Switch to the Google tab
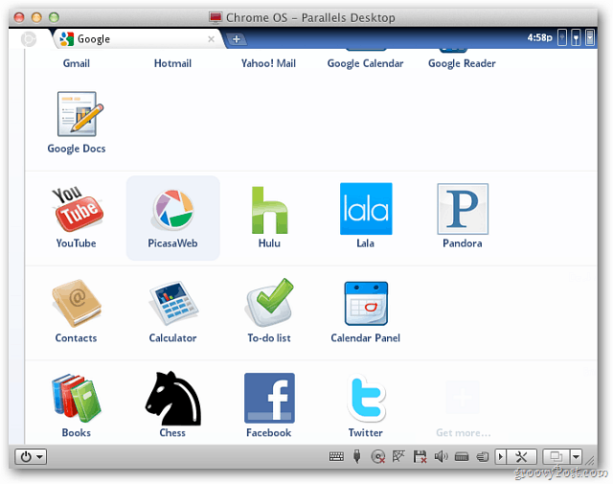This screenshot has width=613, height=484. point(137,39)
